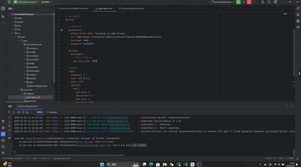
Task: Switch to the Actuator tab
Action: click(x=52, y=112)
